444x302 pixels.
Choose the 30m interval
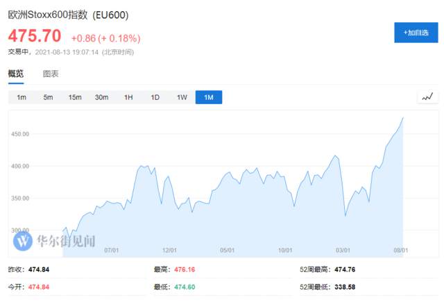[101, 97]
